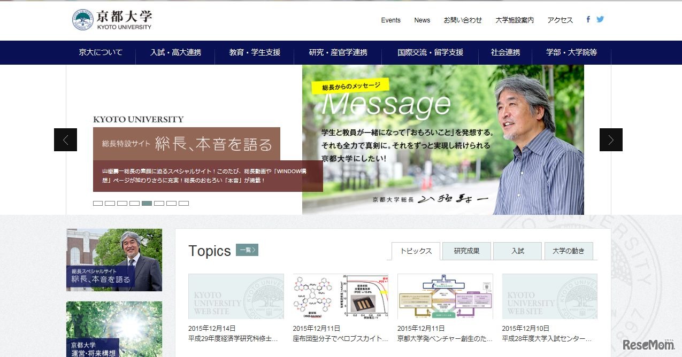Open the 総長スペシャルサイト sidebar banner

pos(114,260)
